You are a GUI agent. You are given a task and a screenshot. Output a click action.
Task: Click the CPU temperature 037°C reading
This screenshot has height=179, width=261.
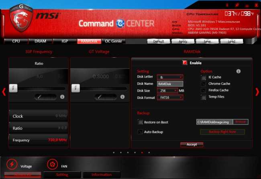coord(231,14)
